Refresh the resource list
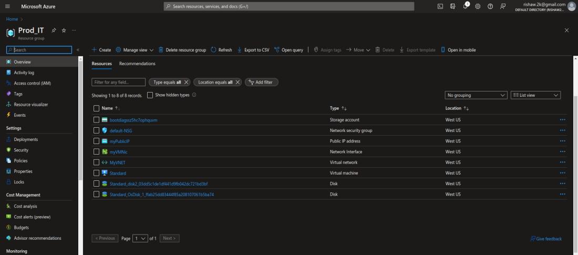 pos(222,50)
